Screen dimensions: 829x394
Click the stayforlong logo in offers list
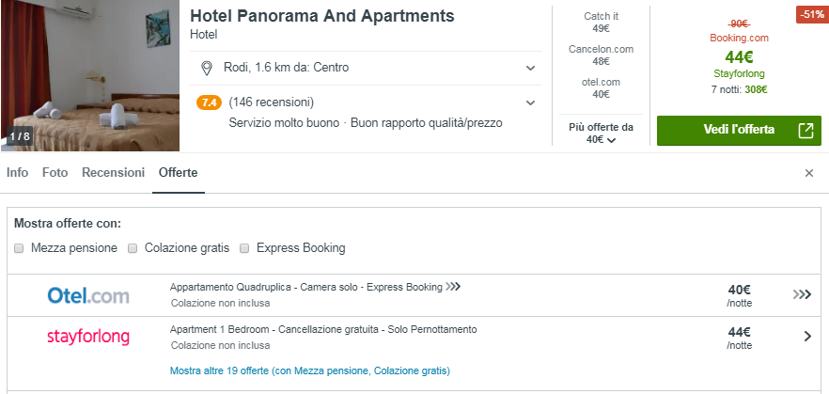click(88, 337)
